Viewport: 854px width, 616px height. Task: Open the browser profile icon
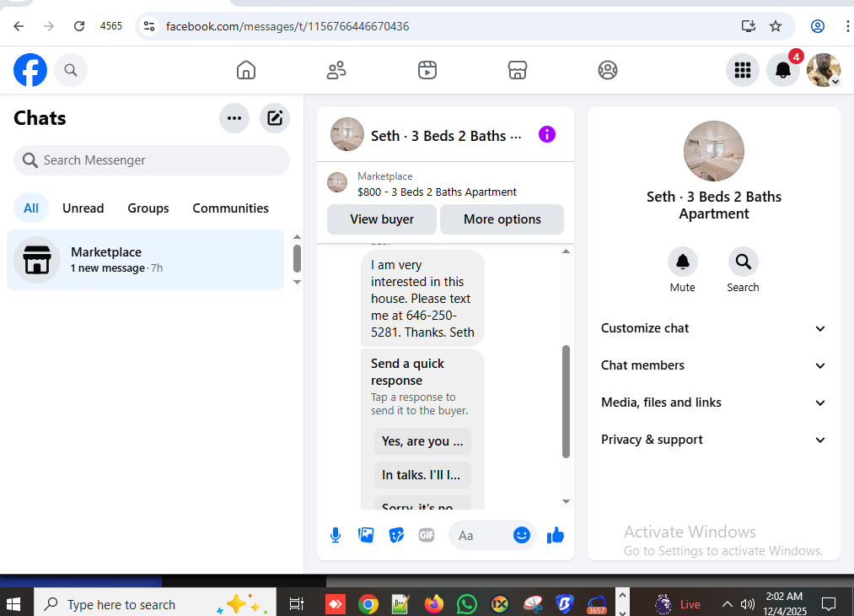click(818, 26)
